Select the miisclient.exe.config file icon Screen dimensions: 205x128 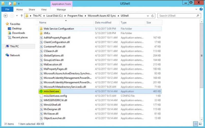tap(41, 96)
